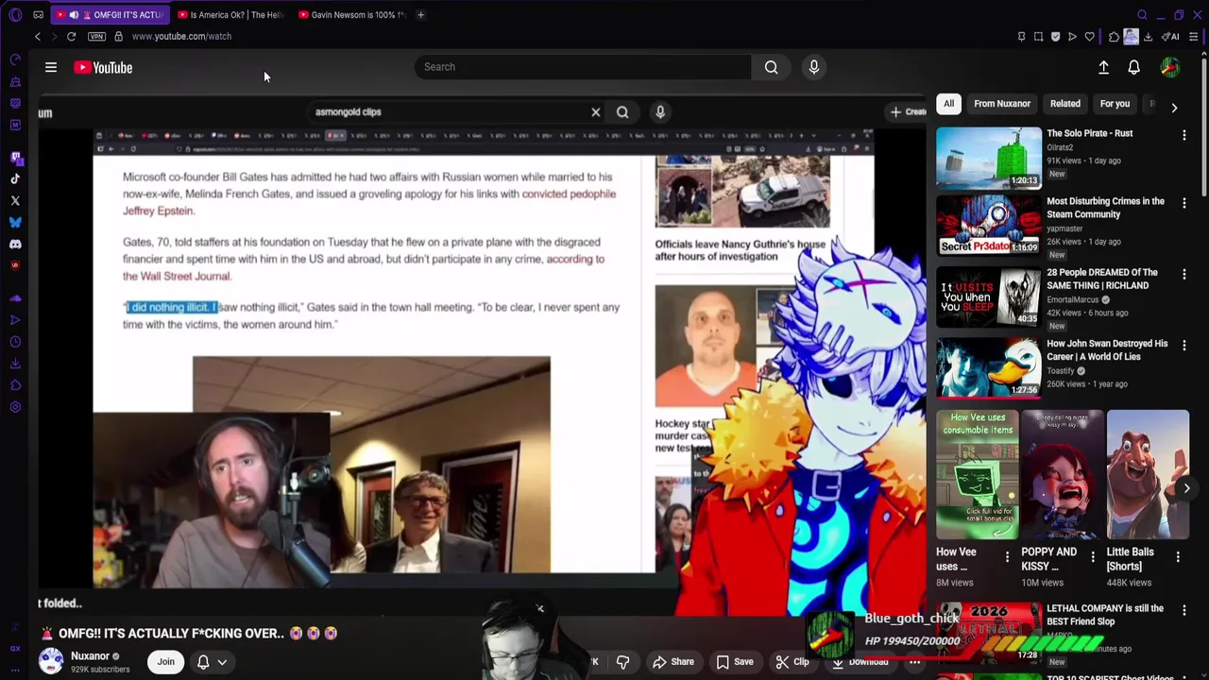Click the VPN badge in address bar
This screenshot has width=1209, height=680.
click(96, 36)
